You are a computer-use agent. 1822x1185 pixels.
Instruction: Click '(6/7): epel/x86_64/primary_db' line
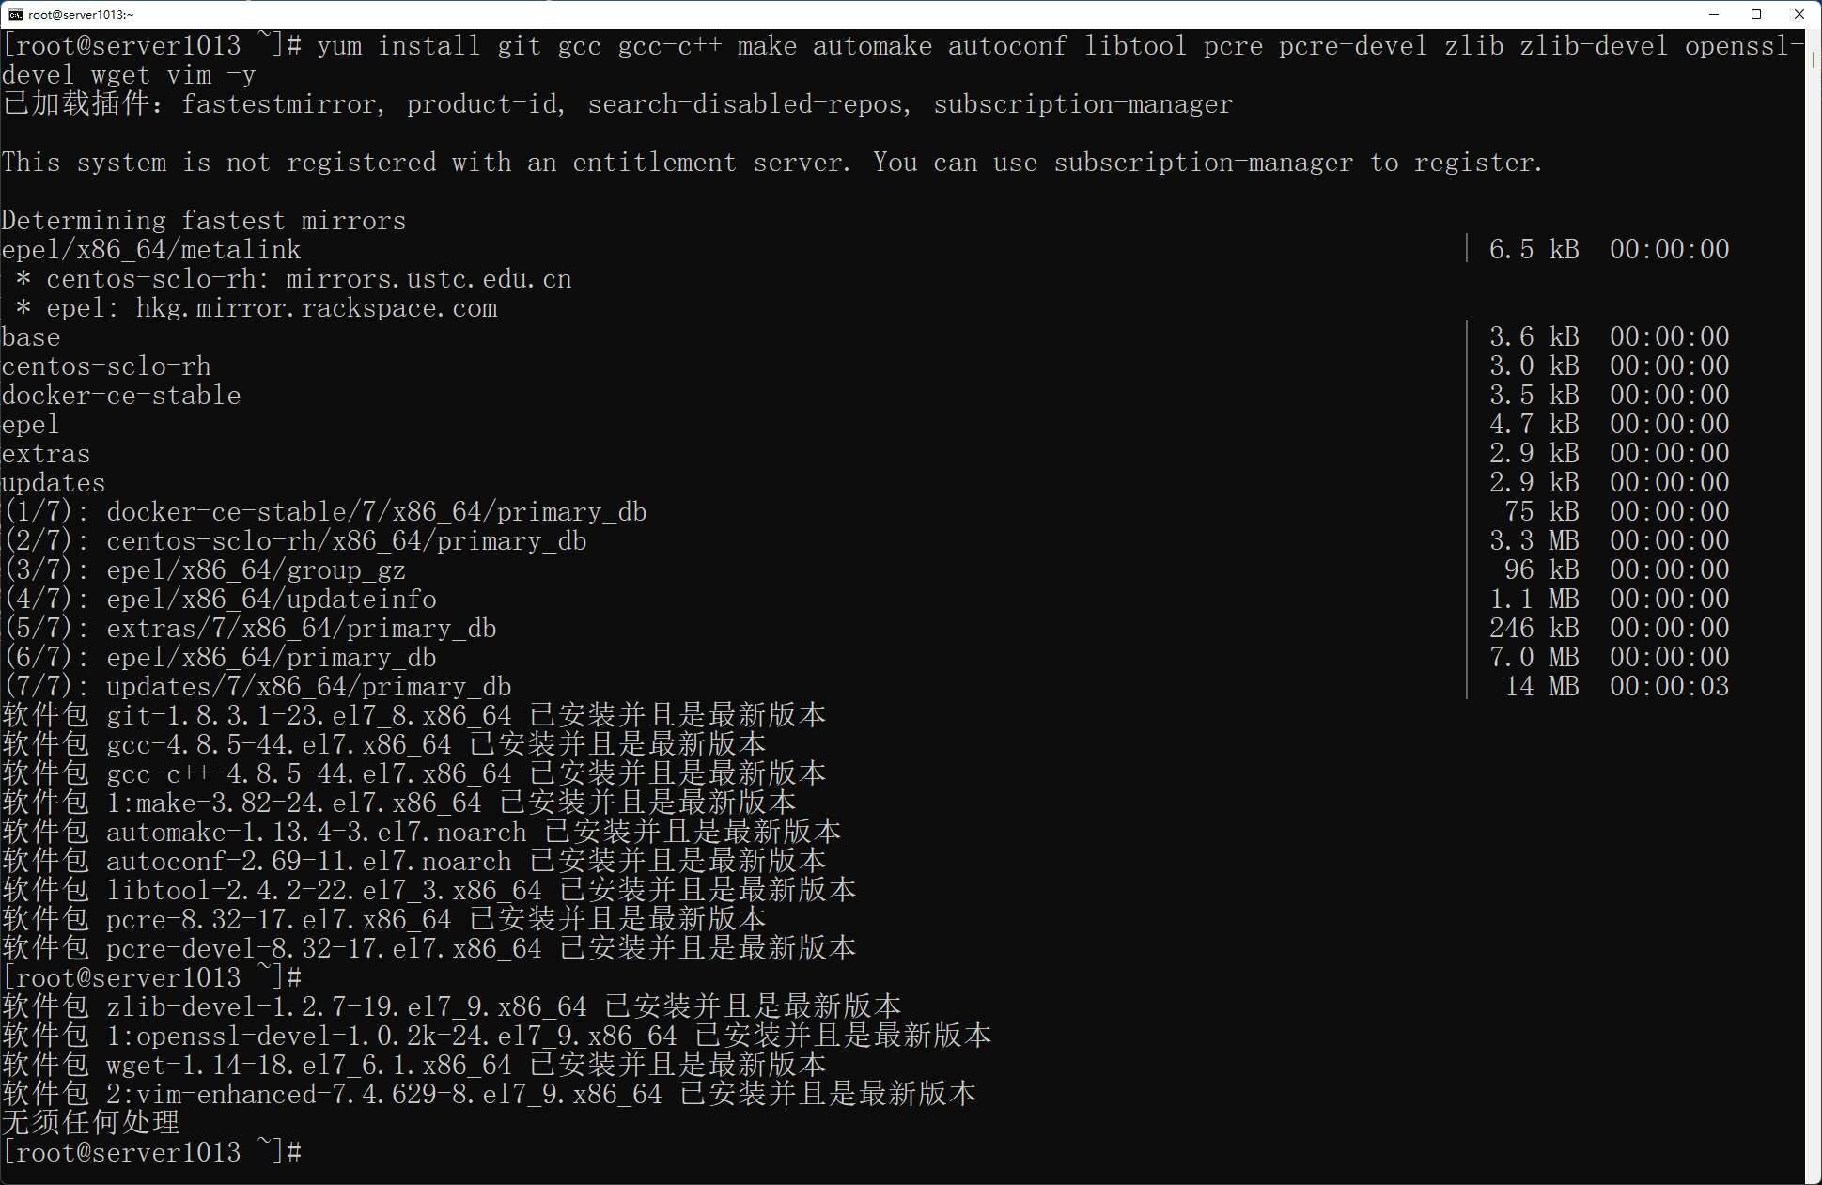pos(219,658)
